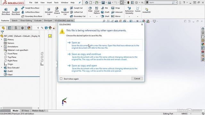Select the Shell tool
Screen dimensions: 205x115
coord(105,16)
